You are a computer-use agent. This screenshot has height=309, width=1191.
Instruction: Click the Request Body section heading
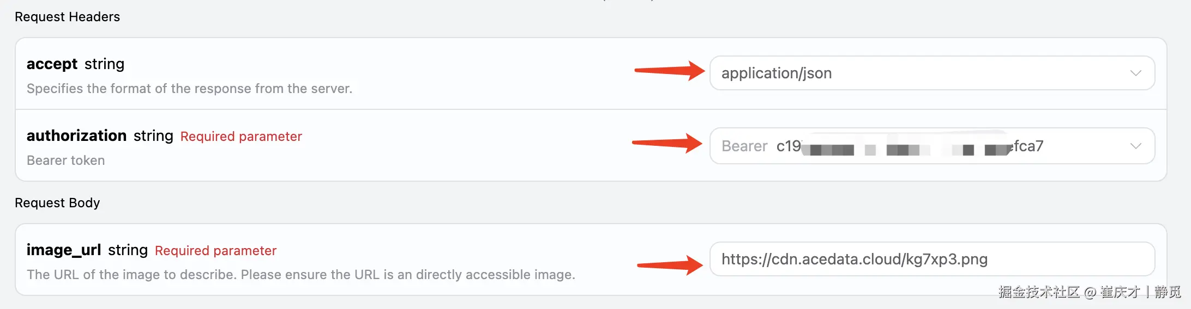click(57, 203)
